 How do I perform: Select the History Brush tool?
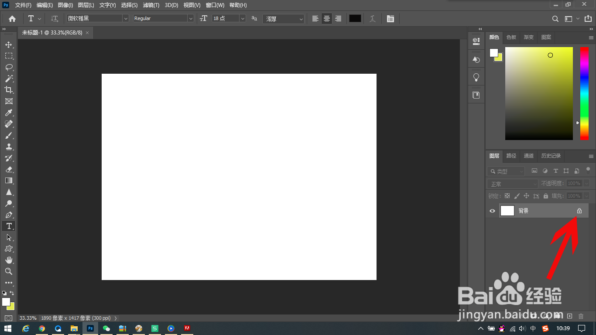pyautogui.click(x=9, y=158)
